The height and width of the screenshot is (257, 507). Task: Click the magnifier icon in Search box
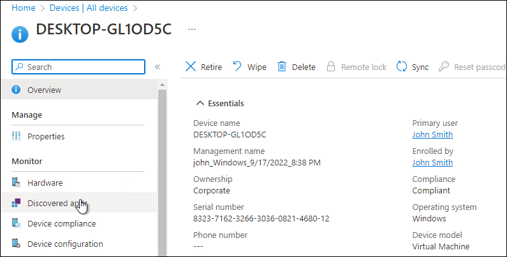pos(20,67)
